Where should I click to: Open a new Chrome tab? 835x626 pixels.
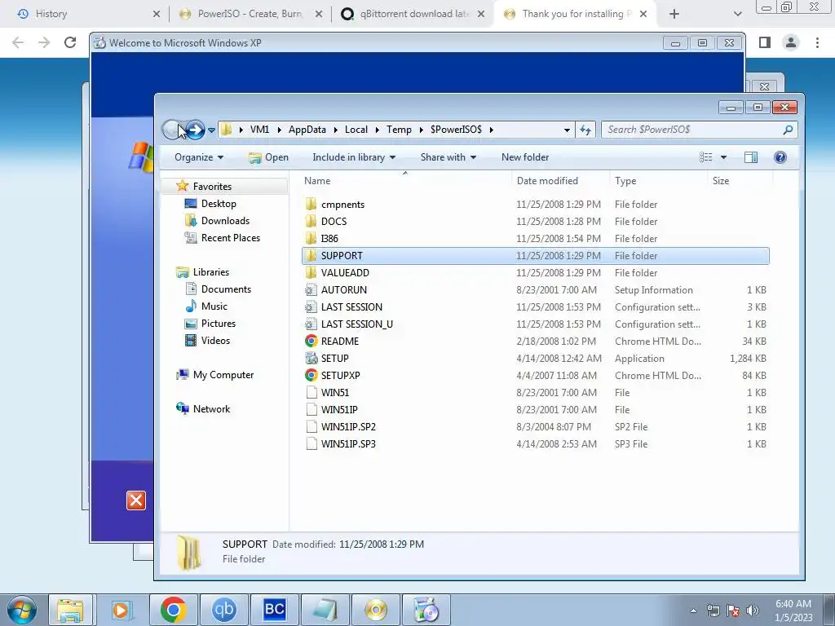tap(674, 14)
